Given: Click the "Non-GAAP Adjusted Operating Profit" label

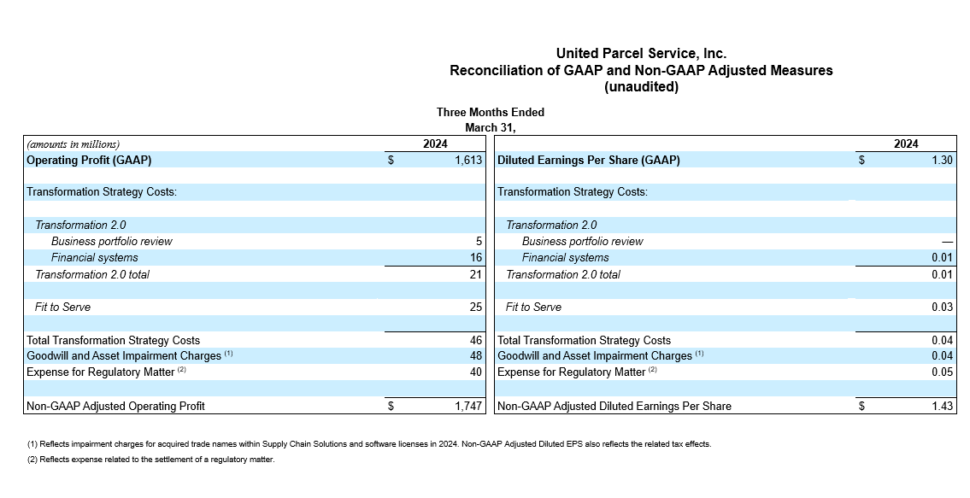Looking at the screenshot, I should pos(115,406).
